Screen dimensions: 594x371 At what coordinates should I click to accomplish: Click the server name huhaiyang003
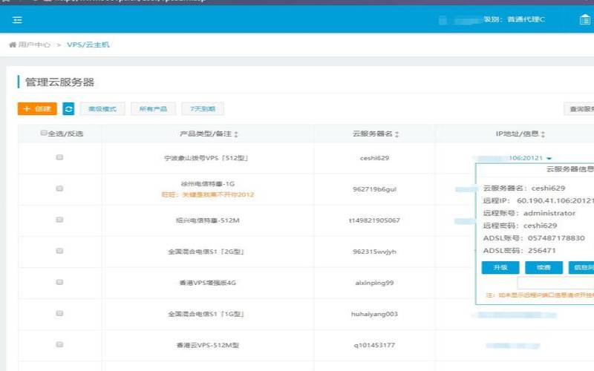[374, 314]
